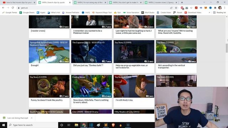Image resolution: width=228 pixels, height=128 pixels.
Task: Click the caption 'Did you just say, "Donkey balls"?'
Action: point(88,65)
